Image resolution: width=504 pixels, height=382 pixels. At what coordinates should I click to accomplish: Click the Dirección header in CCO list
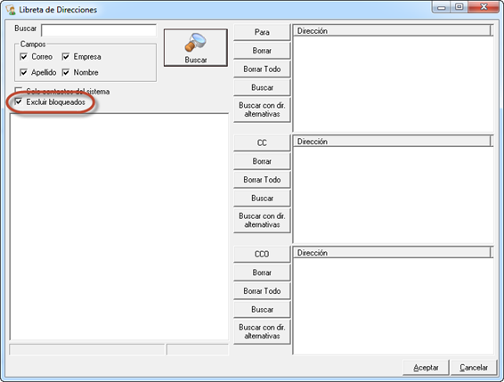click(393, 253)
